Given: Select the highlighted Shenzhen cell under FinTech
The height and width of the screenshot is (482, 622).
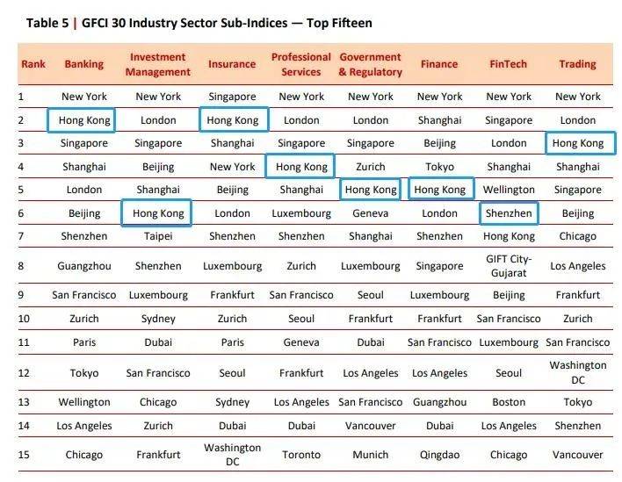Looking at the screenshot, I should [x=509, y=212].
